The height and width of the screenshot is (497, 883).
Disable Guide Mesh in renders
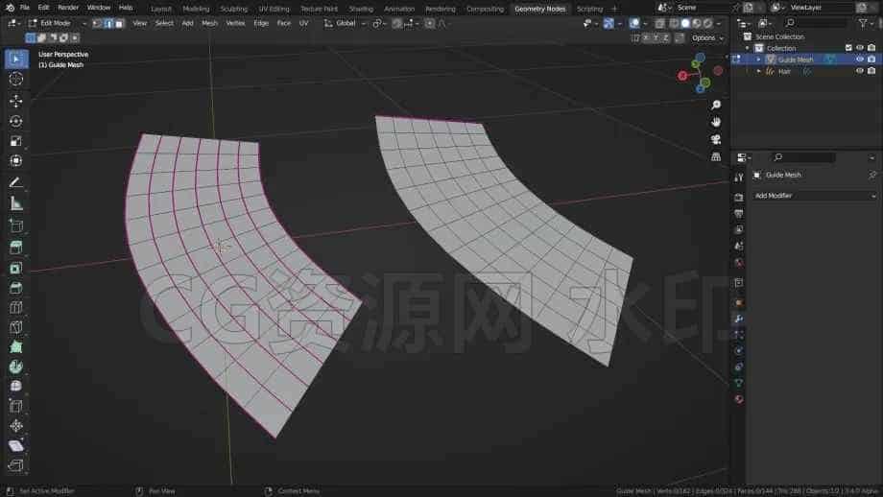pos(871,59)
